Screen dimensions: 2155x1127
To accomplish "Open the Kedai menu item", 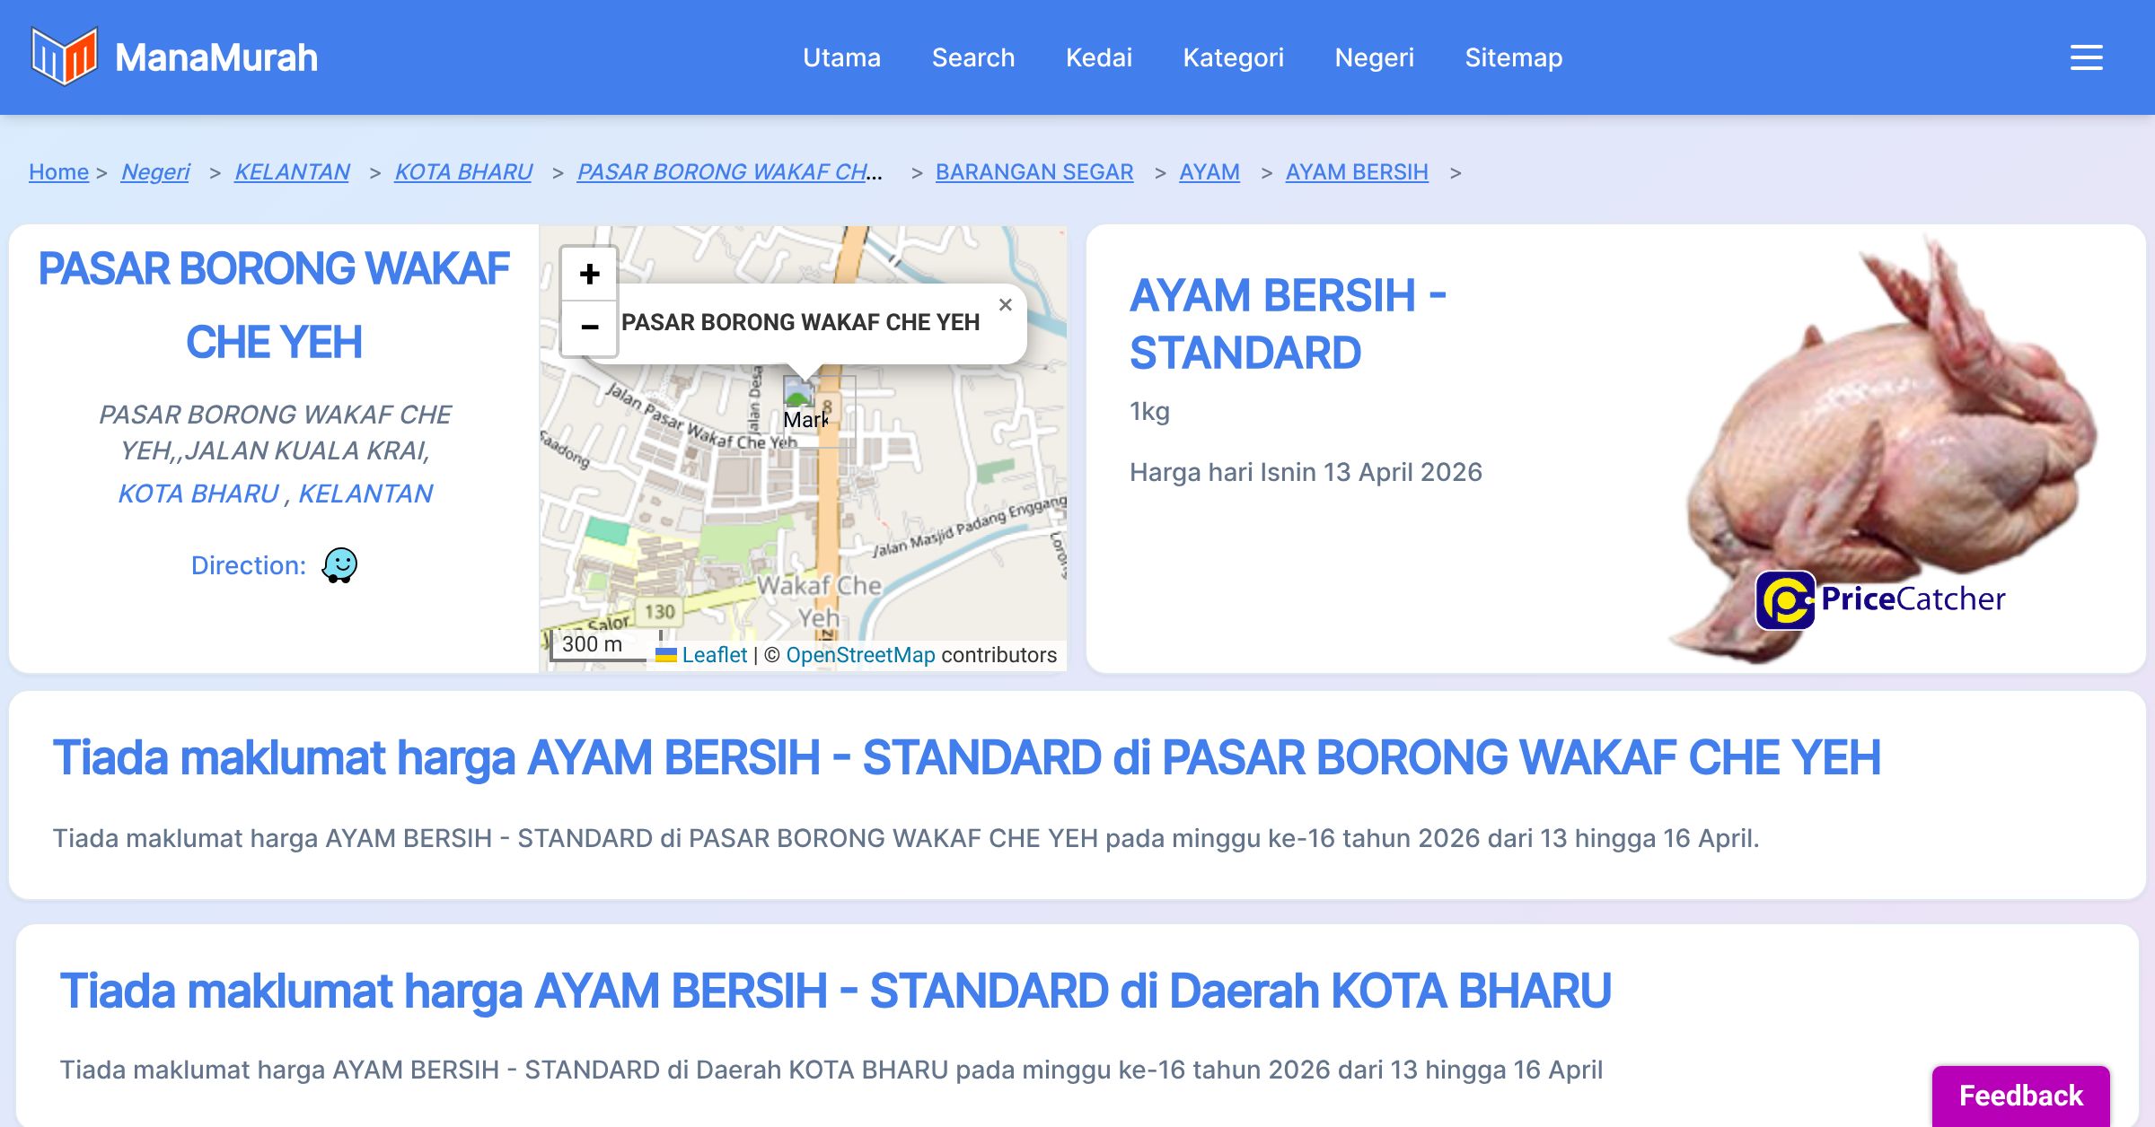I will click(1098, 57).
